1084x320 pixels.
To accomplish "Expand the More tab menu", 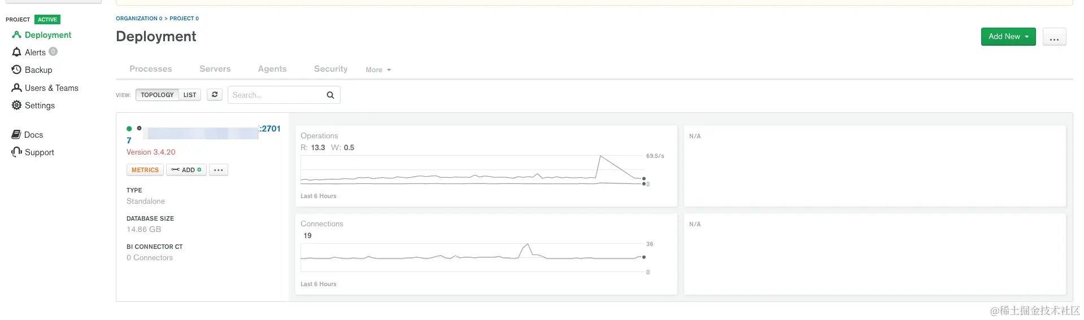I will click(378, 70).
